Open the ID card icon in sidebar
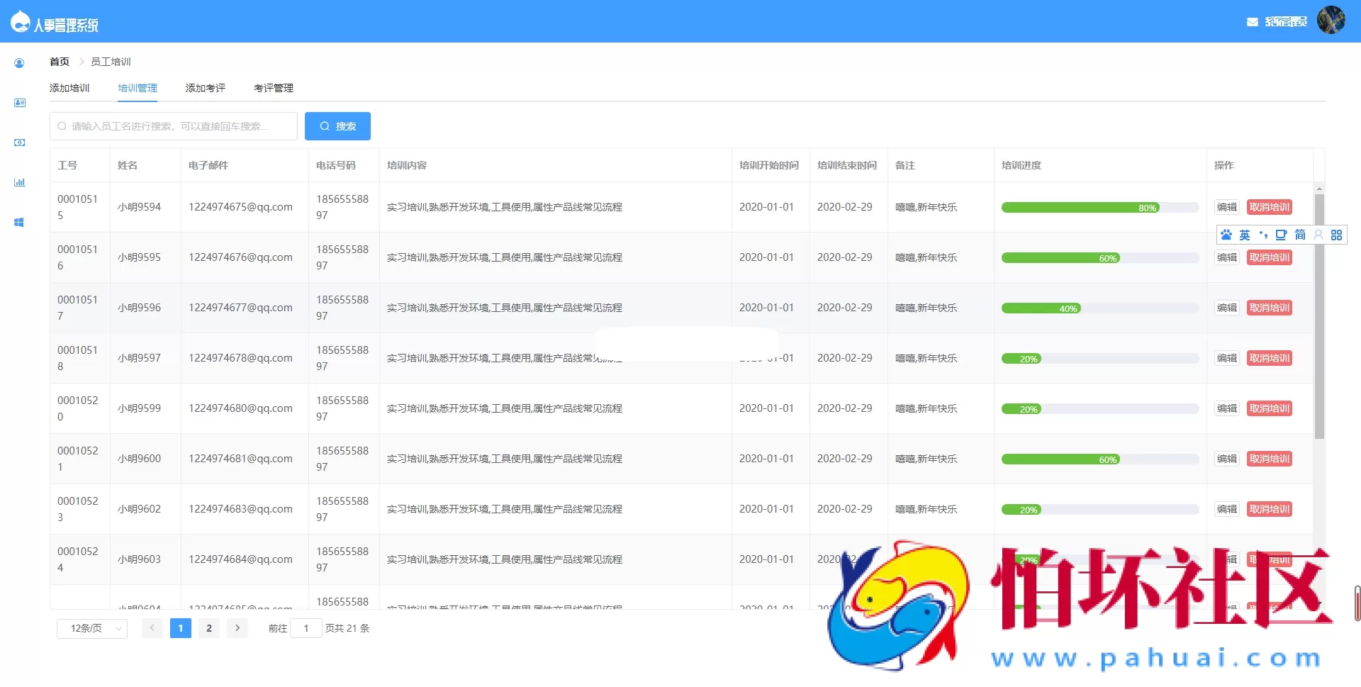This screenshot has width=1361, height=687. 19,103
